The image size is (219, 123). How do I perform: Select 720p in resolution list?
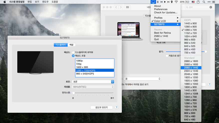(95, 64)
